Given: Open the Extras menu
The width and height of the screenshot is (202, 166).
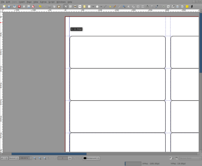Looking at the screenshot, I should coord(43,2).
